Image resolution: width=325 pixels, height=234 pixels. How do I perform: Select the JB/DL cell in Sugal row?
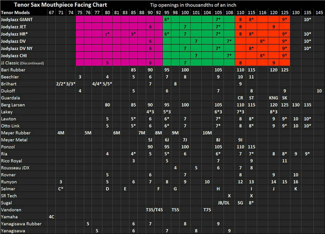224,203
